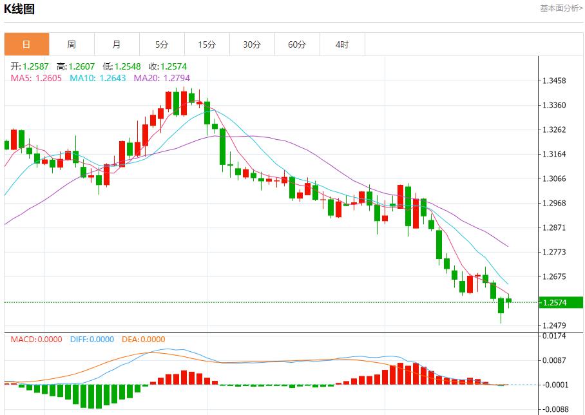
Task: Select the 日 daily chart tab
Action: coord(26,44)
